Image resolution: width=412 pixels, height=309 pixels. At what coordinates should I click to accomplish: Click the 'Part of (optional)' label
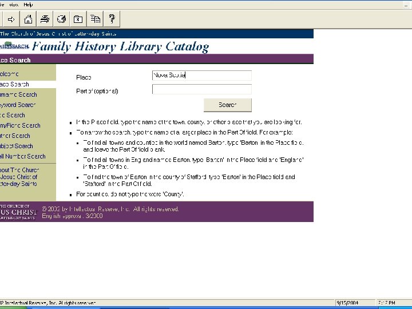[97, 91]
